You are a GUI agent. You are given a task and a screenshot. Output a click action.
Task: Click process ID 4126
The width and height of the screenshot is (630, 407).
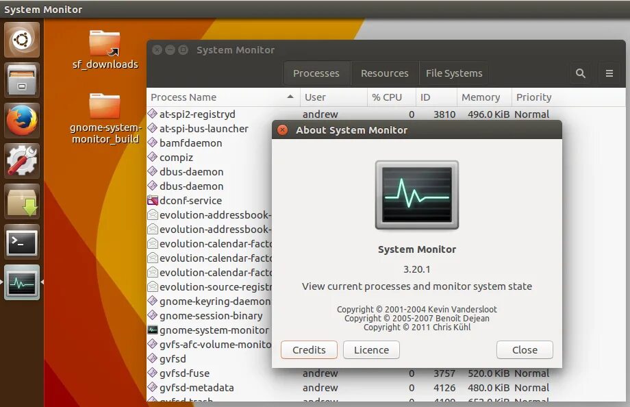click(444, 388)
